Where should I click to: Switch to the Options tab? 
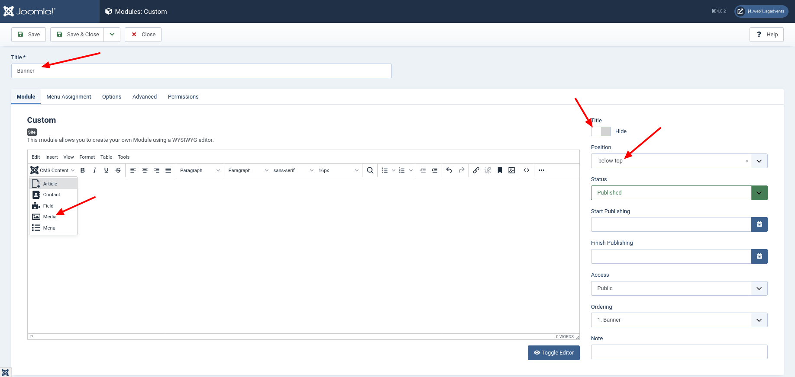tap(112, 97)
